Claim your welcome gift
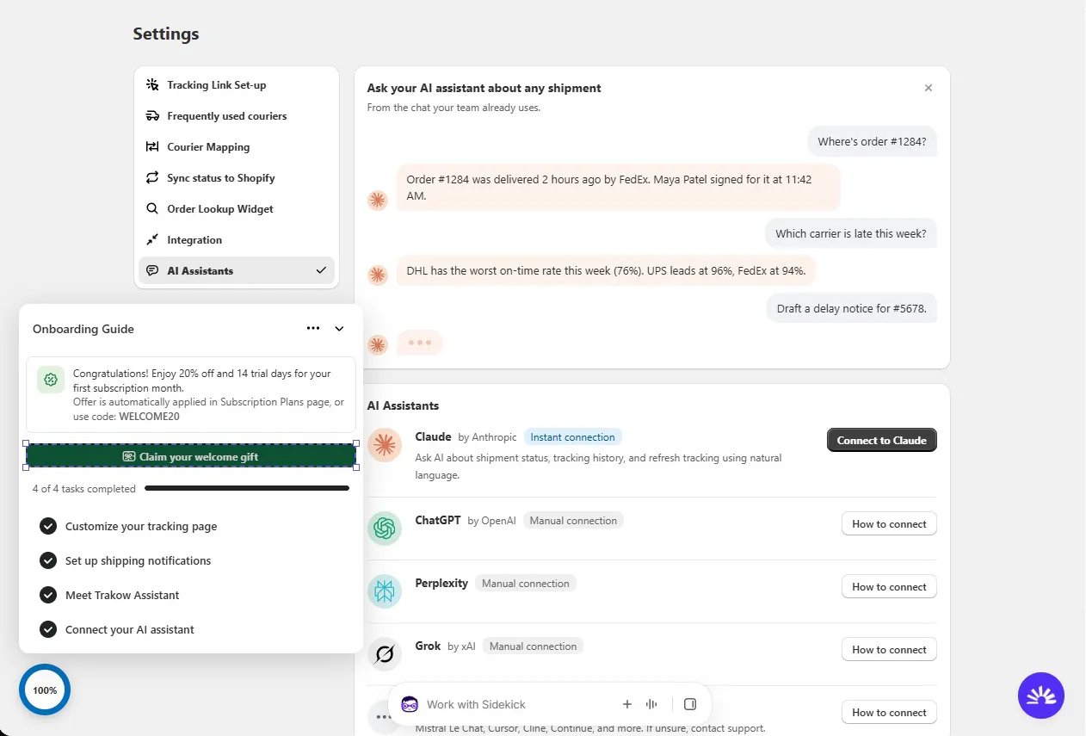This screenshot has width=1086, height=736. click(191, 456)
